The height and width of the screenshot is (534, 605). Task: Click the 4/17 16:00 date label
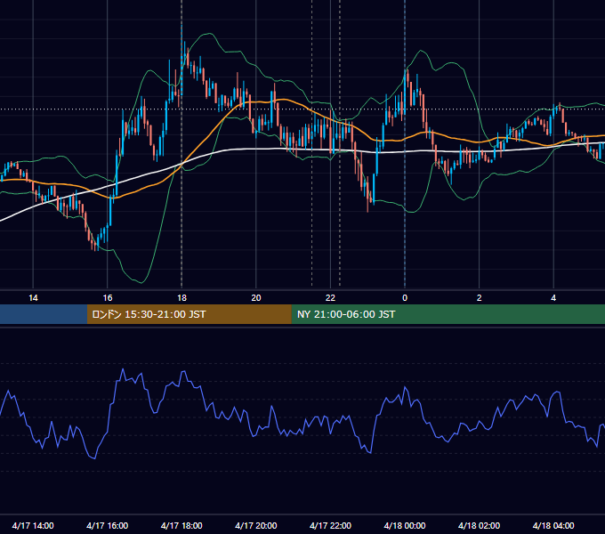pyautogui.click(x=108, y=525)
